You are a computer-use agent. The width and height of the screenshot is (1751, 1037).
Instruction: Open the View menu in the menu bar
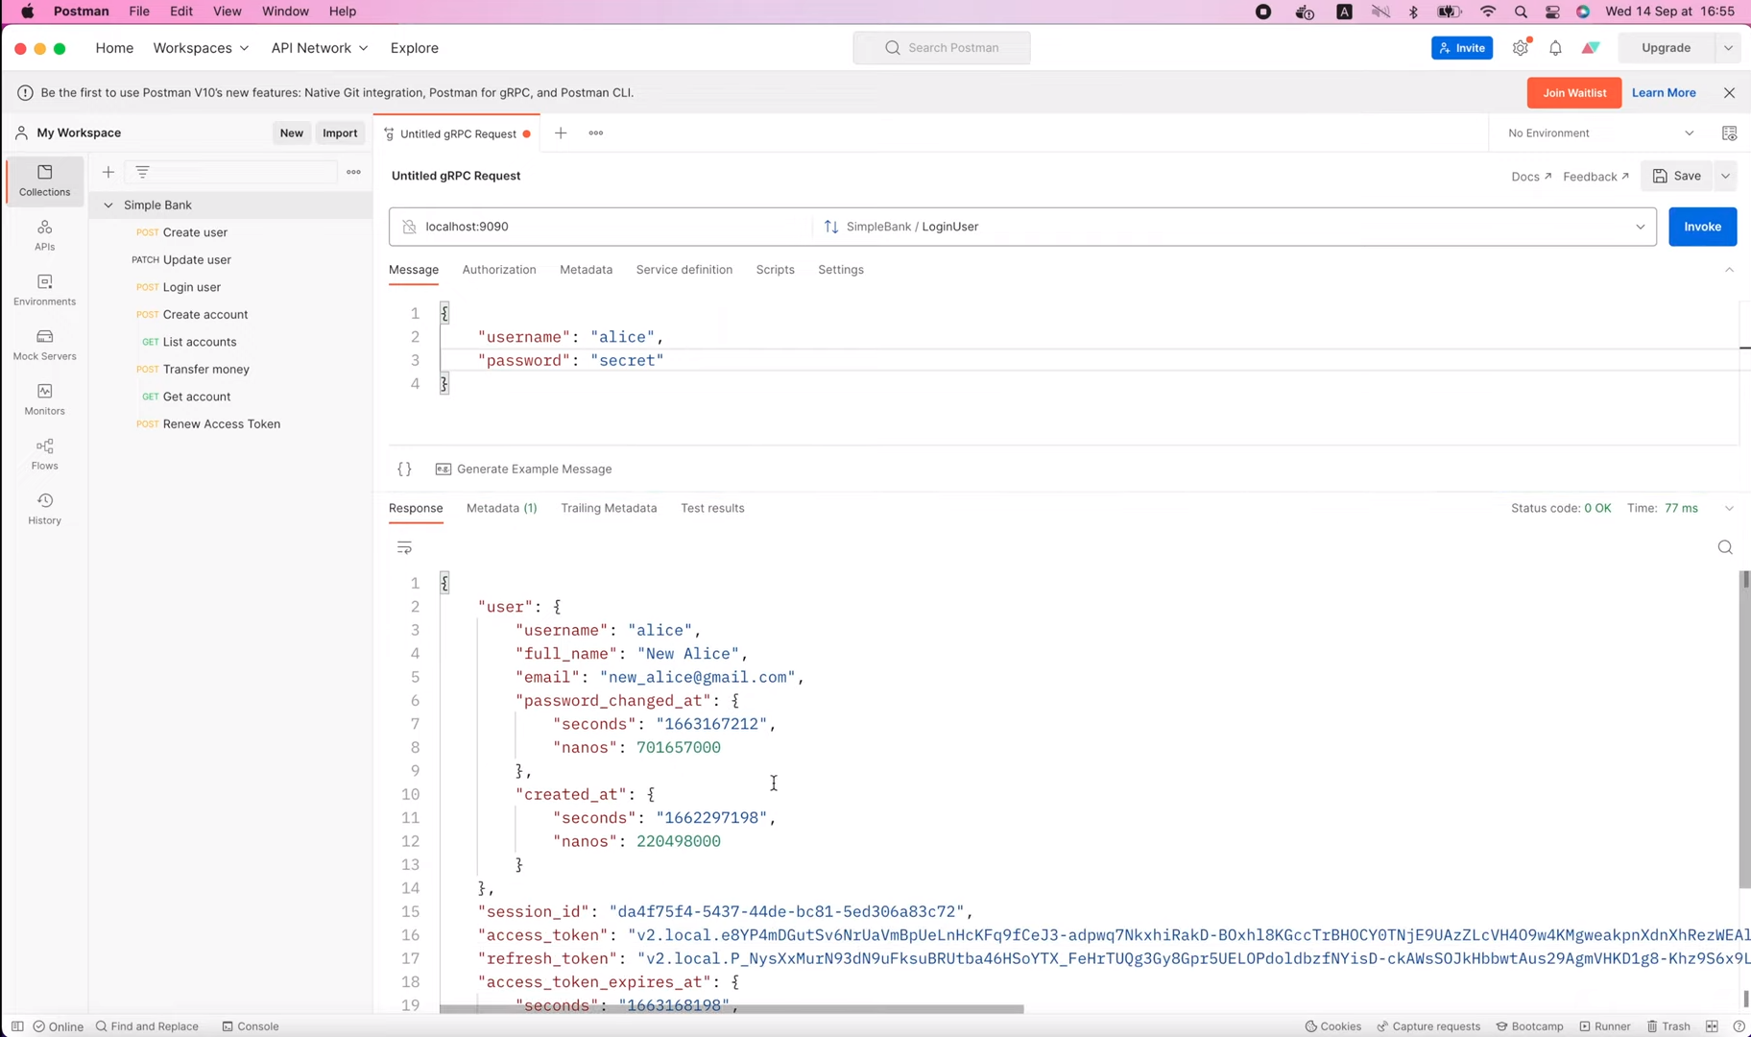click(227, 12)
